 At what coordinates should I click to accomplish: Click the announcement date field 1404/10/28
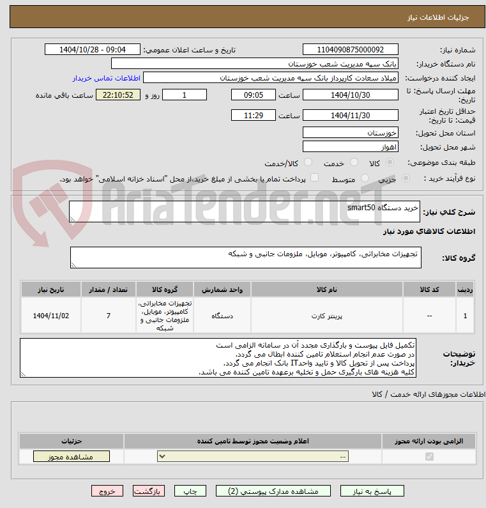92,50
